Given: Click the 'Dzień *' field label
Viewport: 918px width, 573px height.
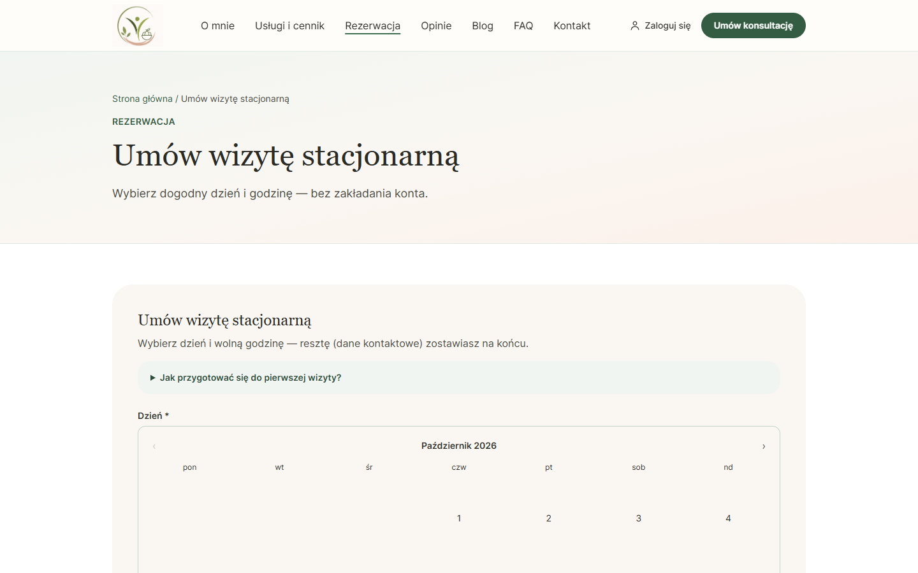Looking at the screenshot, I should click(x=154, y=416).
